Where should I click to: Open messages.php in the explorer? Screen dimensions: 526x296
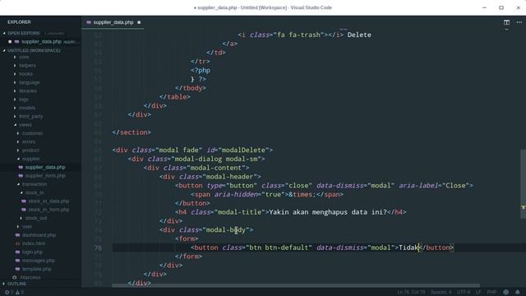(39, 261)
